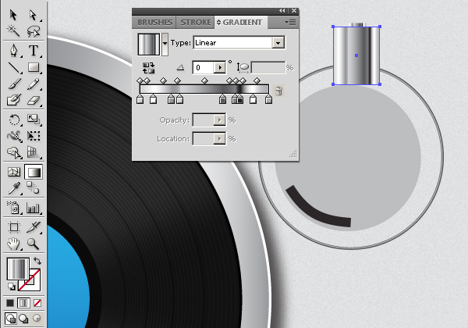Viewport: 468px width, 328px height.
Task: Select the Rectangle tool
Action: 34,67
